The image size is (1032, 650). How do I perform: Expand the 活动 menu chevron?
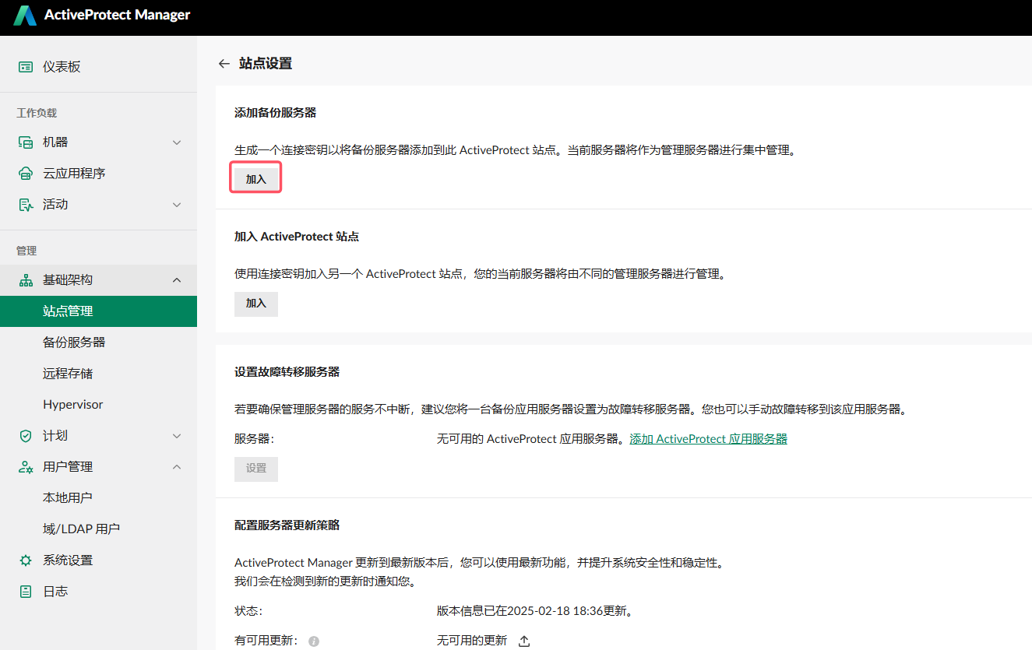click(x=177, y=205)
